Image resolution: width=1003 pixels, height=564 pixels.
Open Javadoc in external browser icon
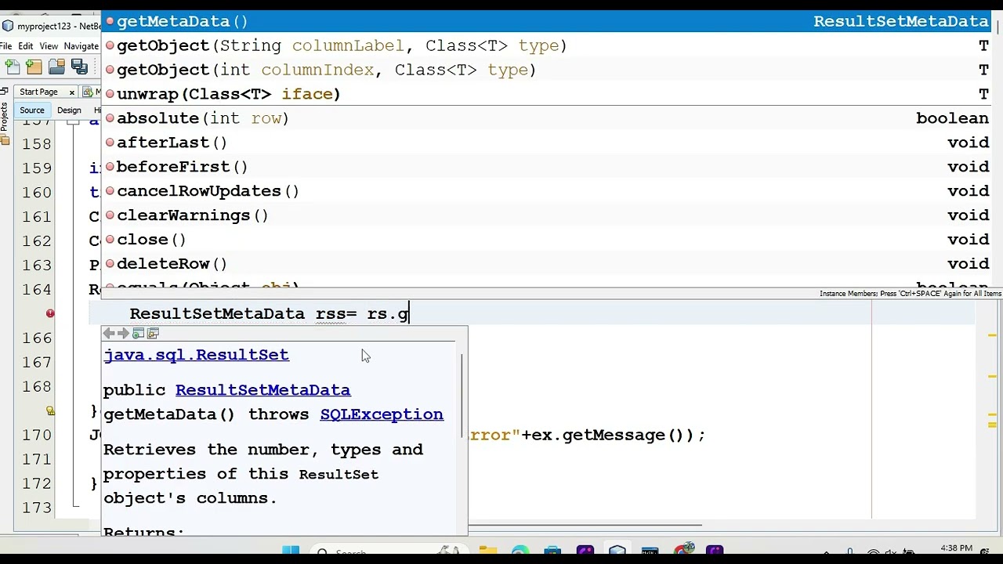pyautogui.click(x=138, y=334)
